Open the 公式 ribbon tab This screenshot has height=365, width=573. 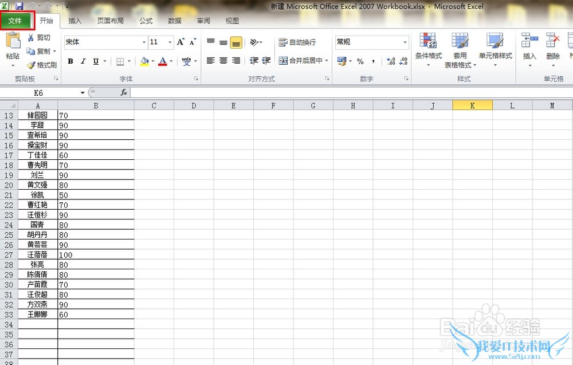click(146, 21)
